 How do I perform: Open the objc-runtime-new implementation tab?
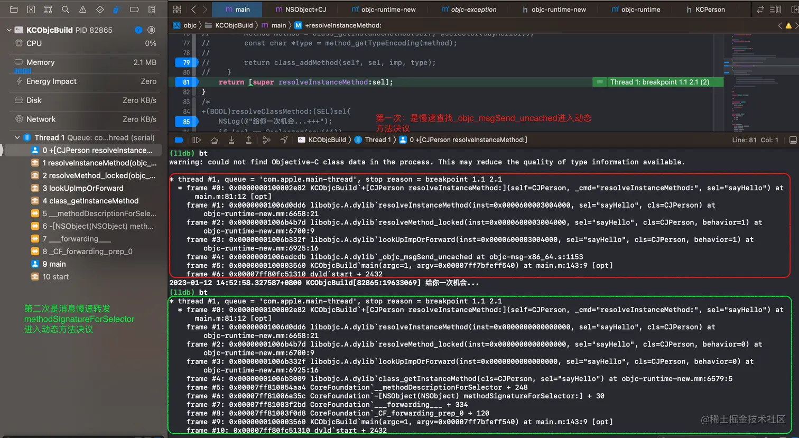(384, 10)
